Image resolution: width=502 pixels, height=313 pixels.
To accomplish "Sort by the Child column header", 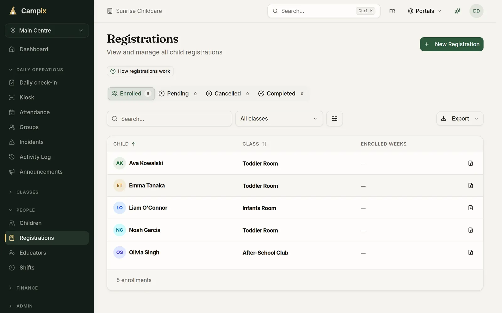I will click(125, 144).
